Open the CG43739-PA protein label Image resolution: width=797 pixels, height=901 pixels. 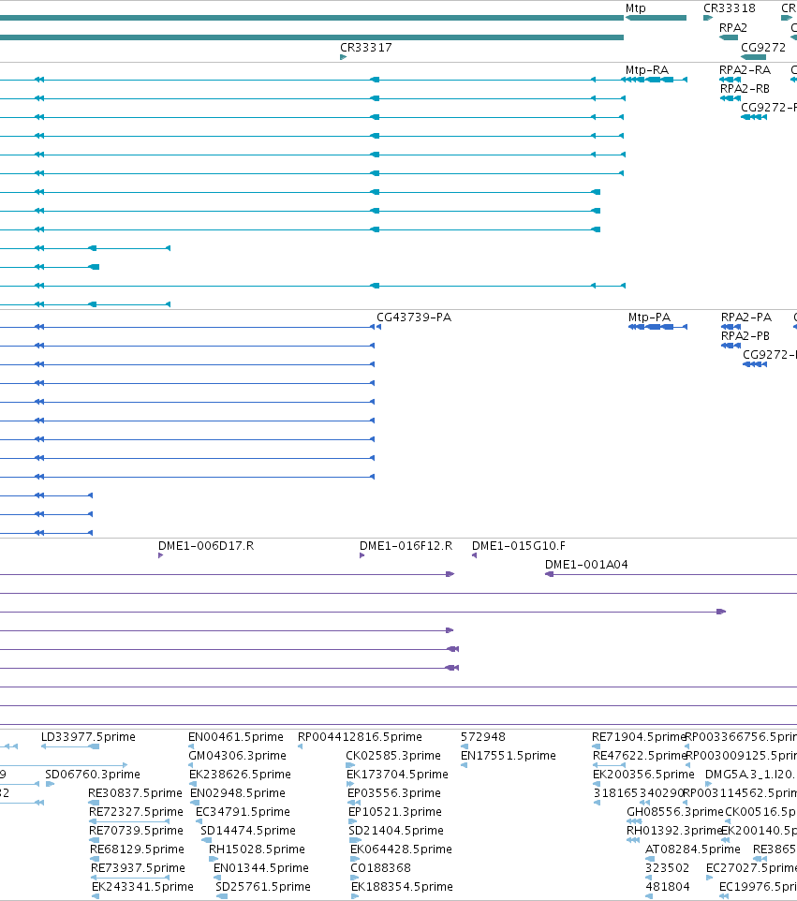click(414, 318)
